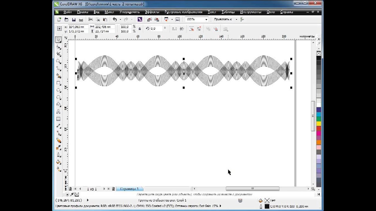Pick the yellow palette swatch

(x=319, y=124)
